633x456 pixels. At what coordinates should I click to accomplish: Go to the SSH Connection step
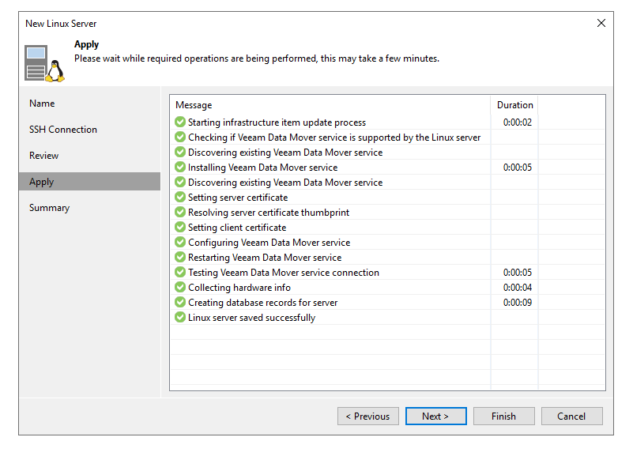[x=63, y=130]
